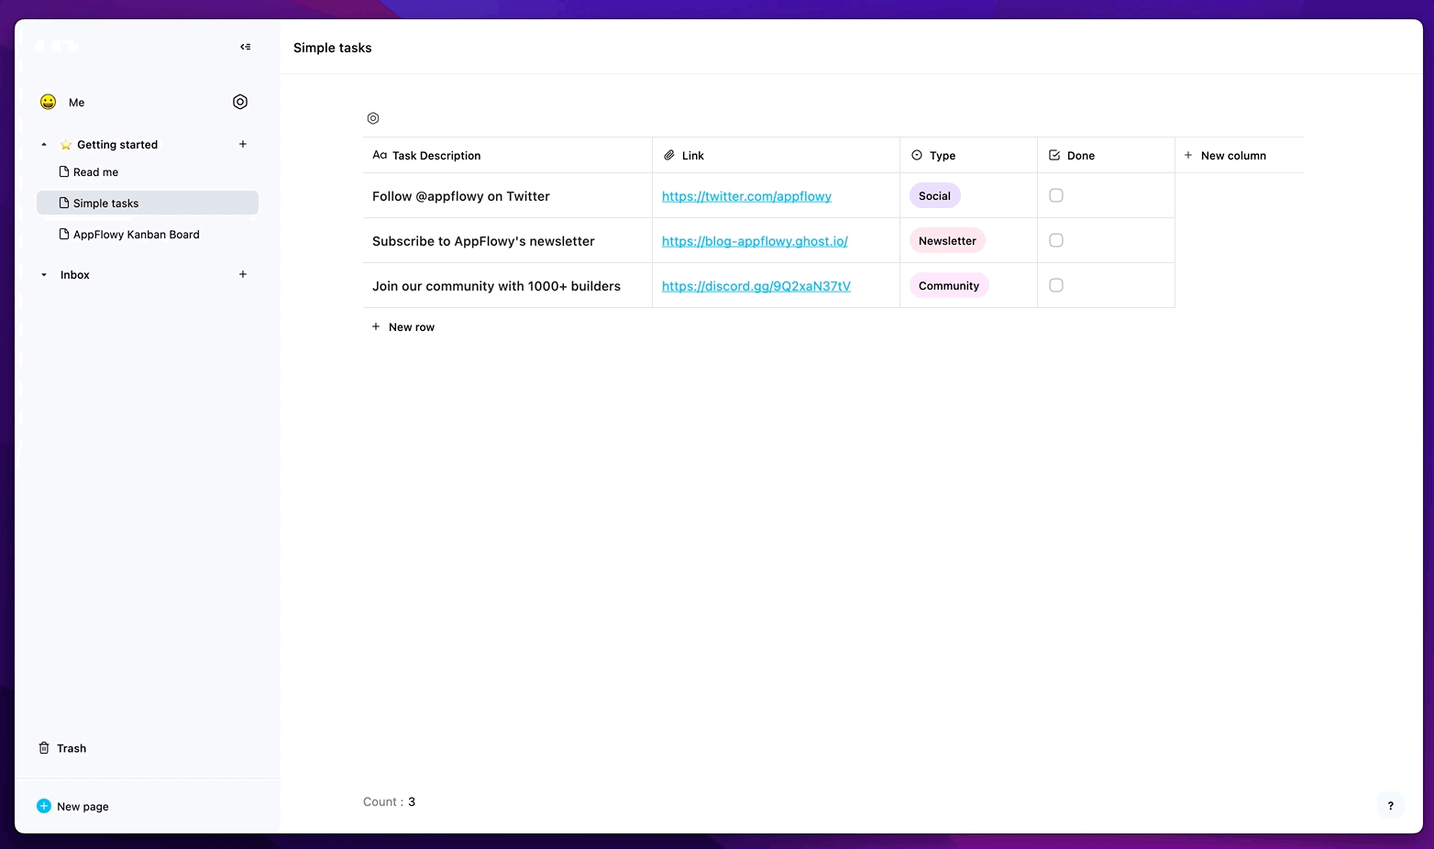
Task: Open settings via the gear beside Me
Action: 239,102
